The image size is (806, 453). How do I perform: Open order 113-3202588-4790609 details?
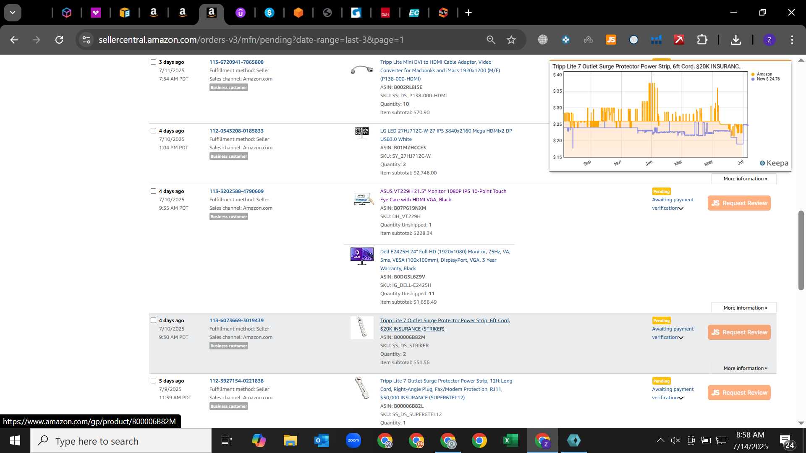pos(236,191)
